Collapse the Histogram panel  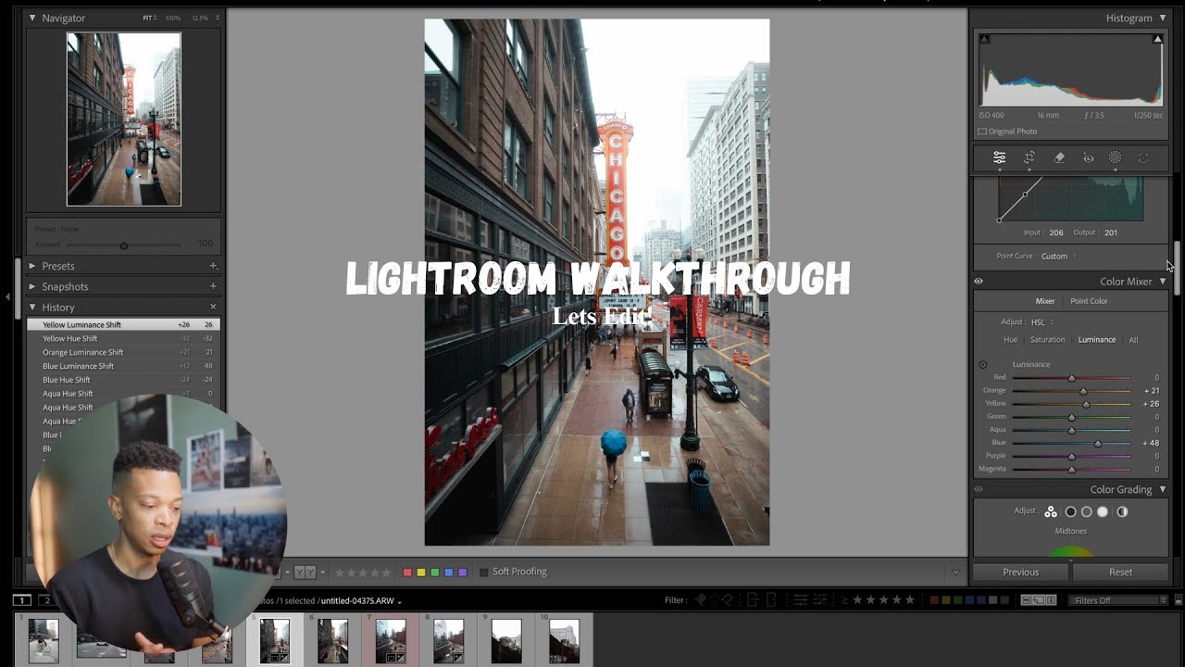pyautogui.click(x=1163, y=18)
